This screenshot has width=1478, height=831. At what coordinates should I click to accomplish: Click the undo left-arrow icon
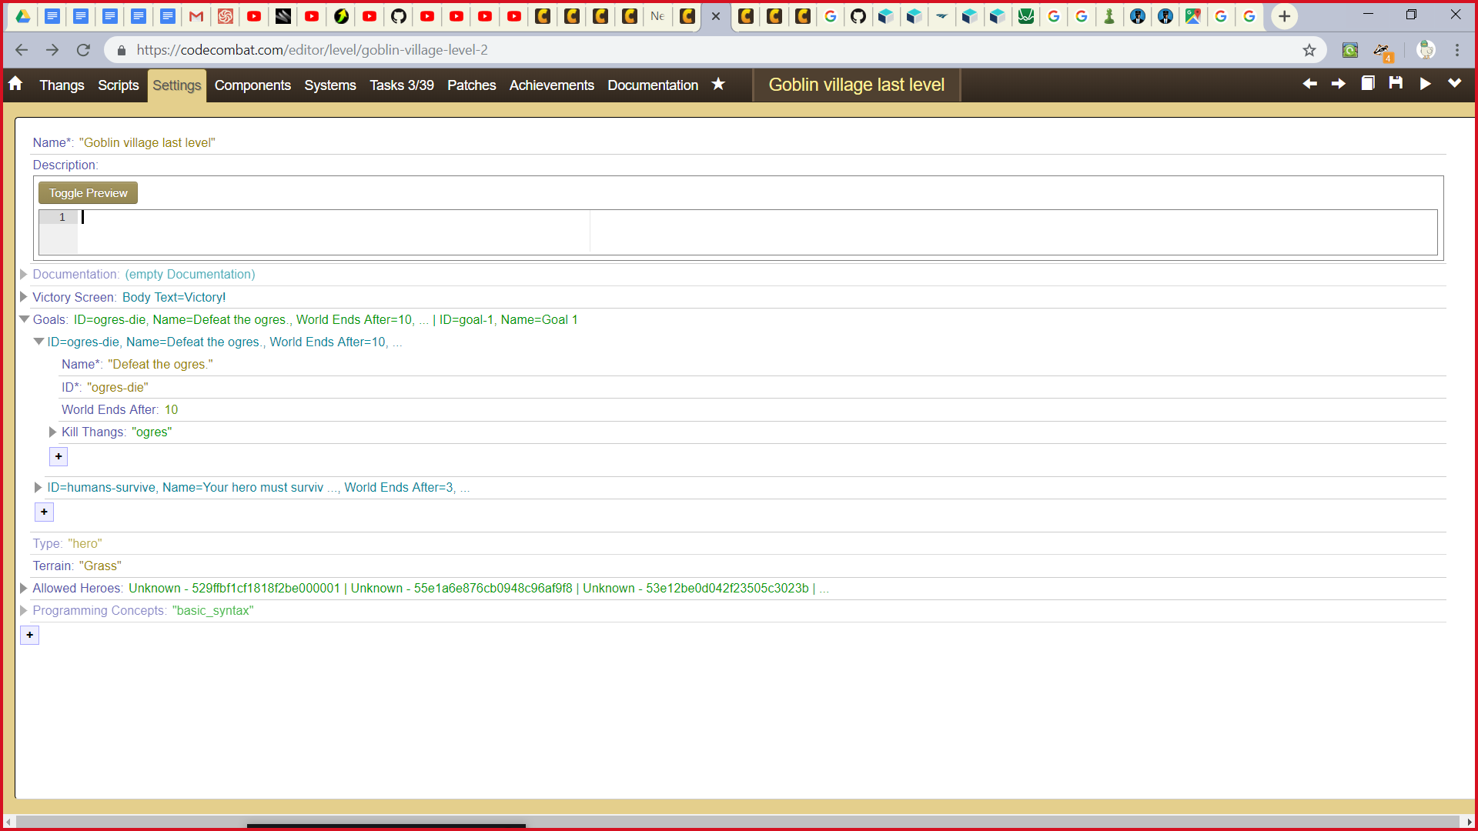coord(1309,84)
